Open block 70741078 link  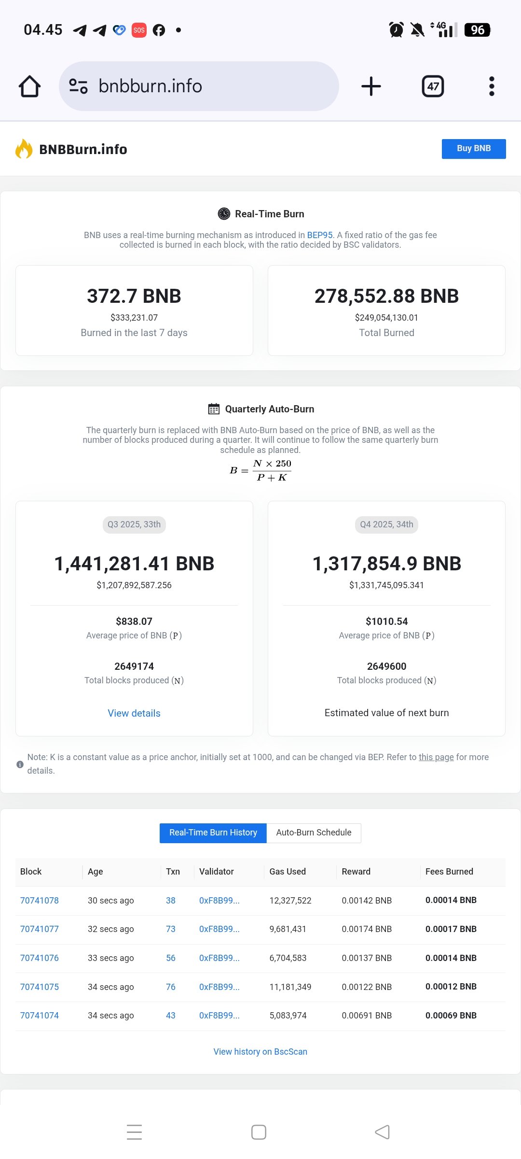[x=40, y=901]
